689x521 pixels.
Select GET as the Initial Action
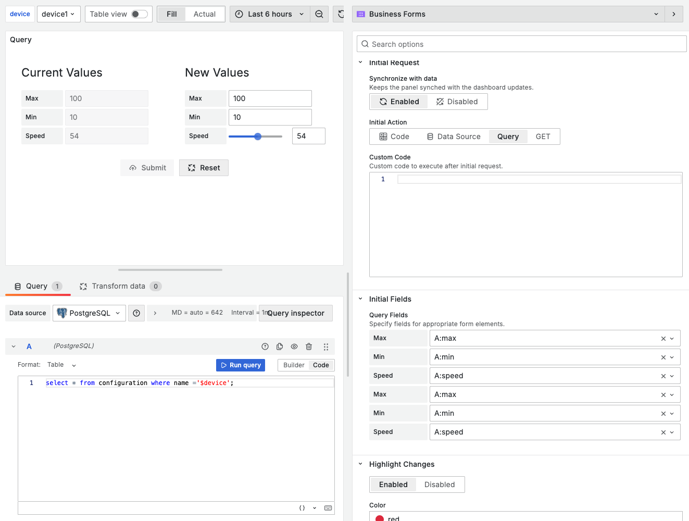pyautogui.click(x=543, y=136)
